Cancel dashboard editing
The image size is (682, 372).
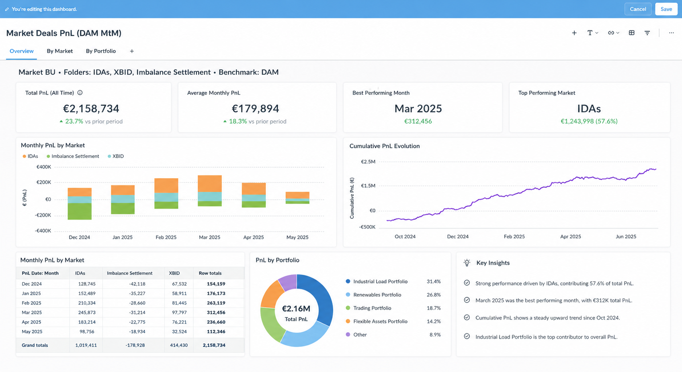click(638, 9)
